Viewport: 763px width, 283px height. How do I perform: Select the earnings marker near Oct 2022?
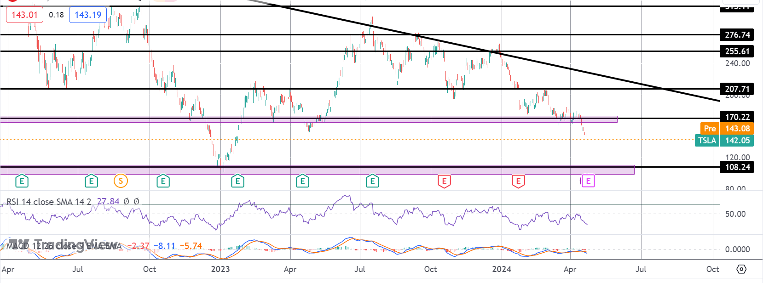pos(163,181)
